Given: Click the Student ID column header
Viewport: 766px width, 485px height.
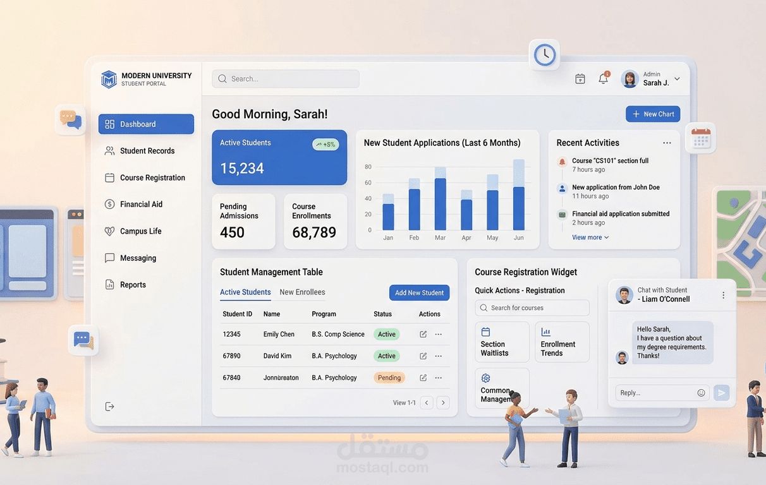Looking at the screenshot, I should point(238,314).
